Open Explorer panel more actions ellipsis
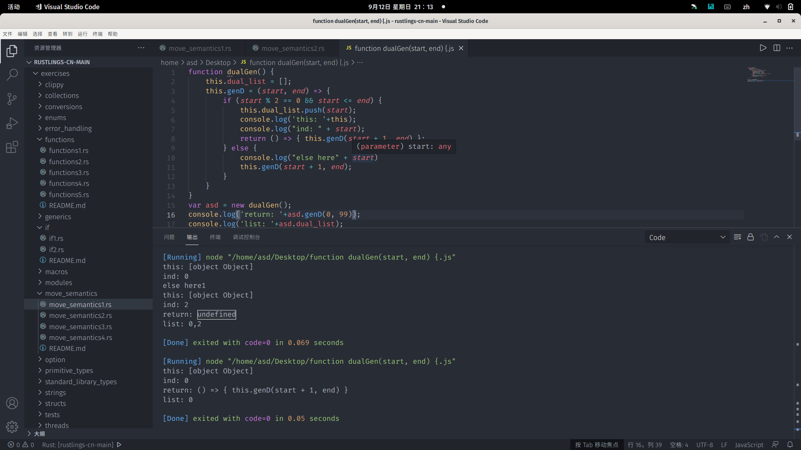 pos(141,48)
